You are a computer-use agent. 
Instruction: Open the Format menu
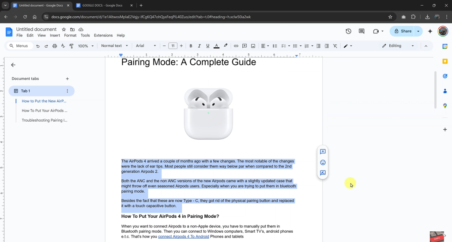click(70, 35)
